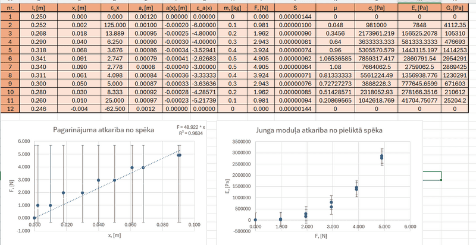
Task: Select the 'nr.' column header cell
Action: [10, 8]
